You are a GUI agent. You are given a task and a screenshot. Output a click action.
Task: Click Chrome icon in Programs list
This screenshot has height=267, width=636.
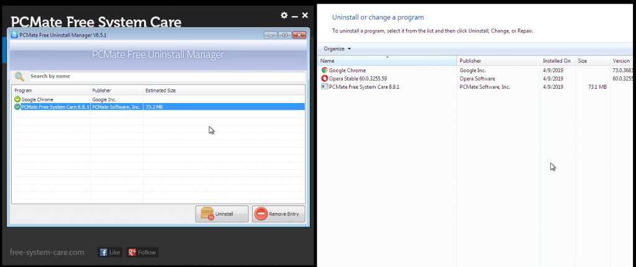[324, 70]
